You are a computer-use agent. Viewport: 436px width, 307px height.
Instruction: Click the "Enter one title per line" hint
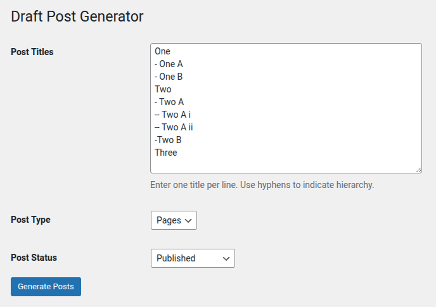coord(262,185)
